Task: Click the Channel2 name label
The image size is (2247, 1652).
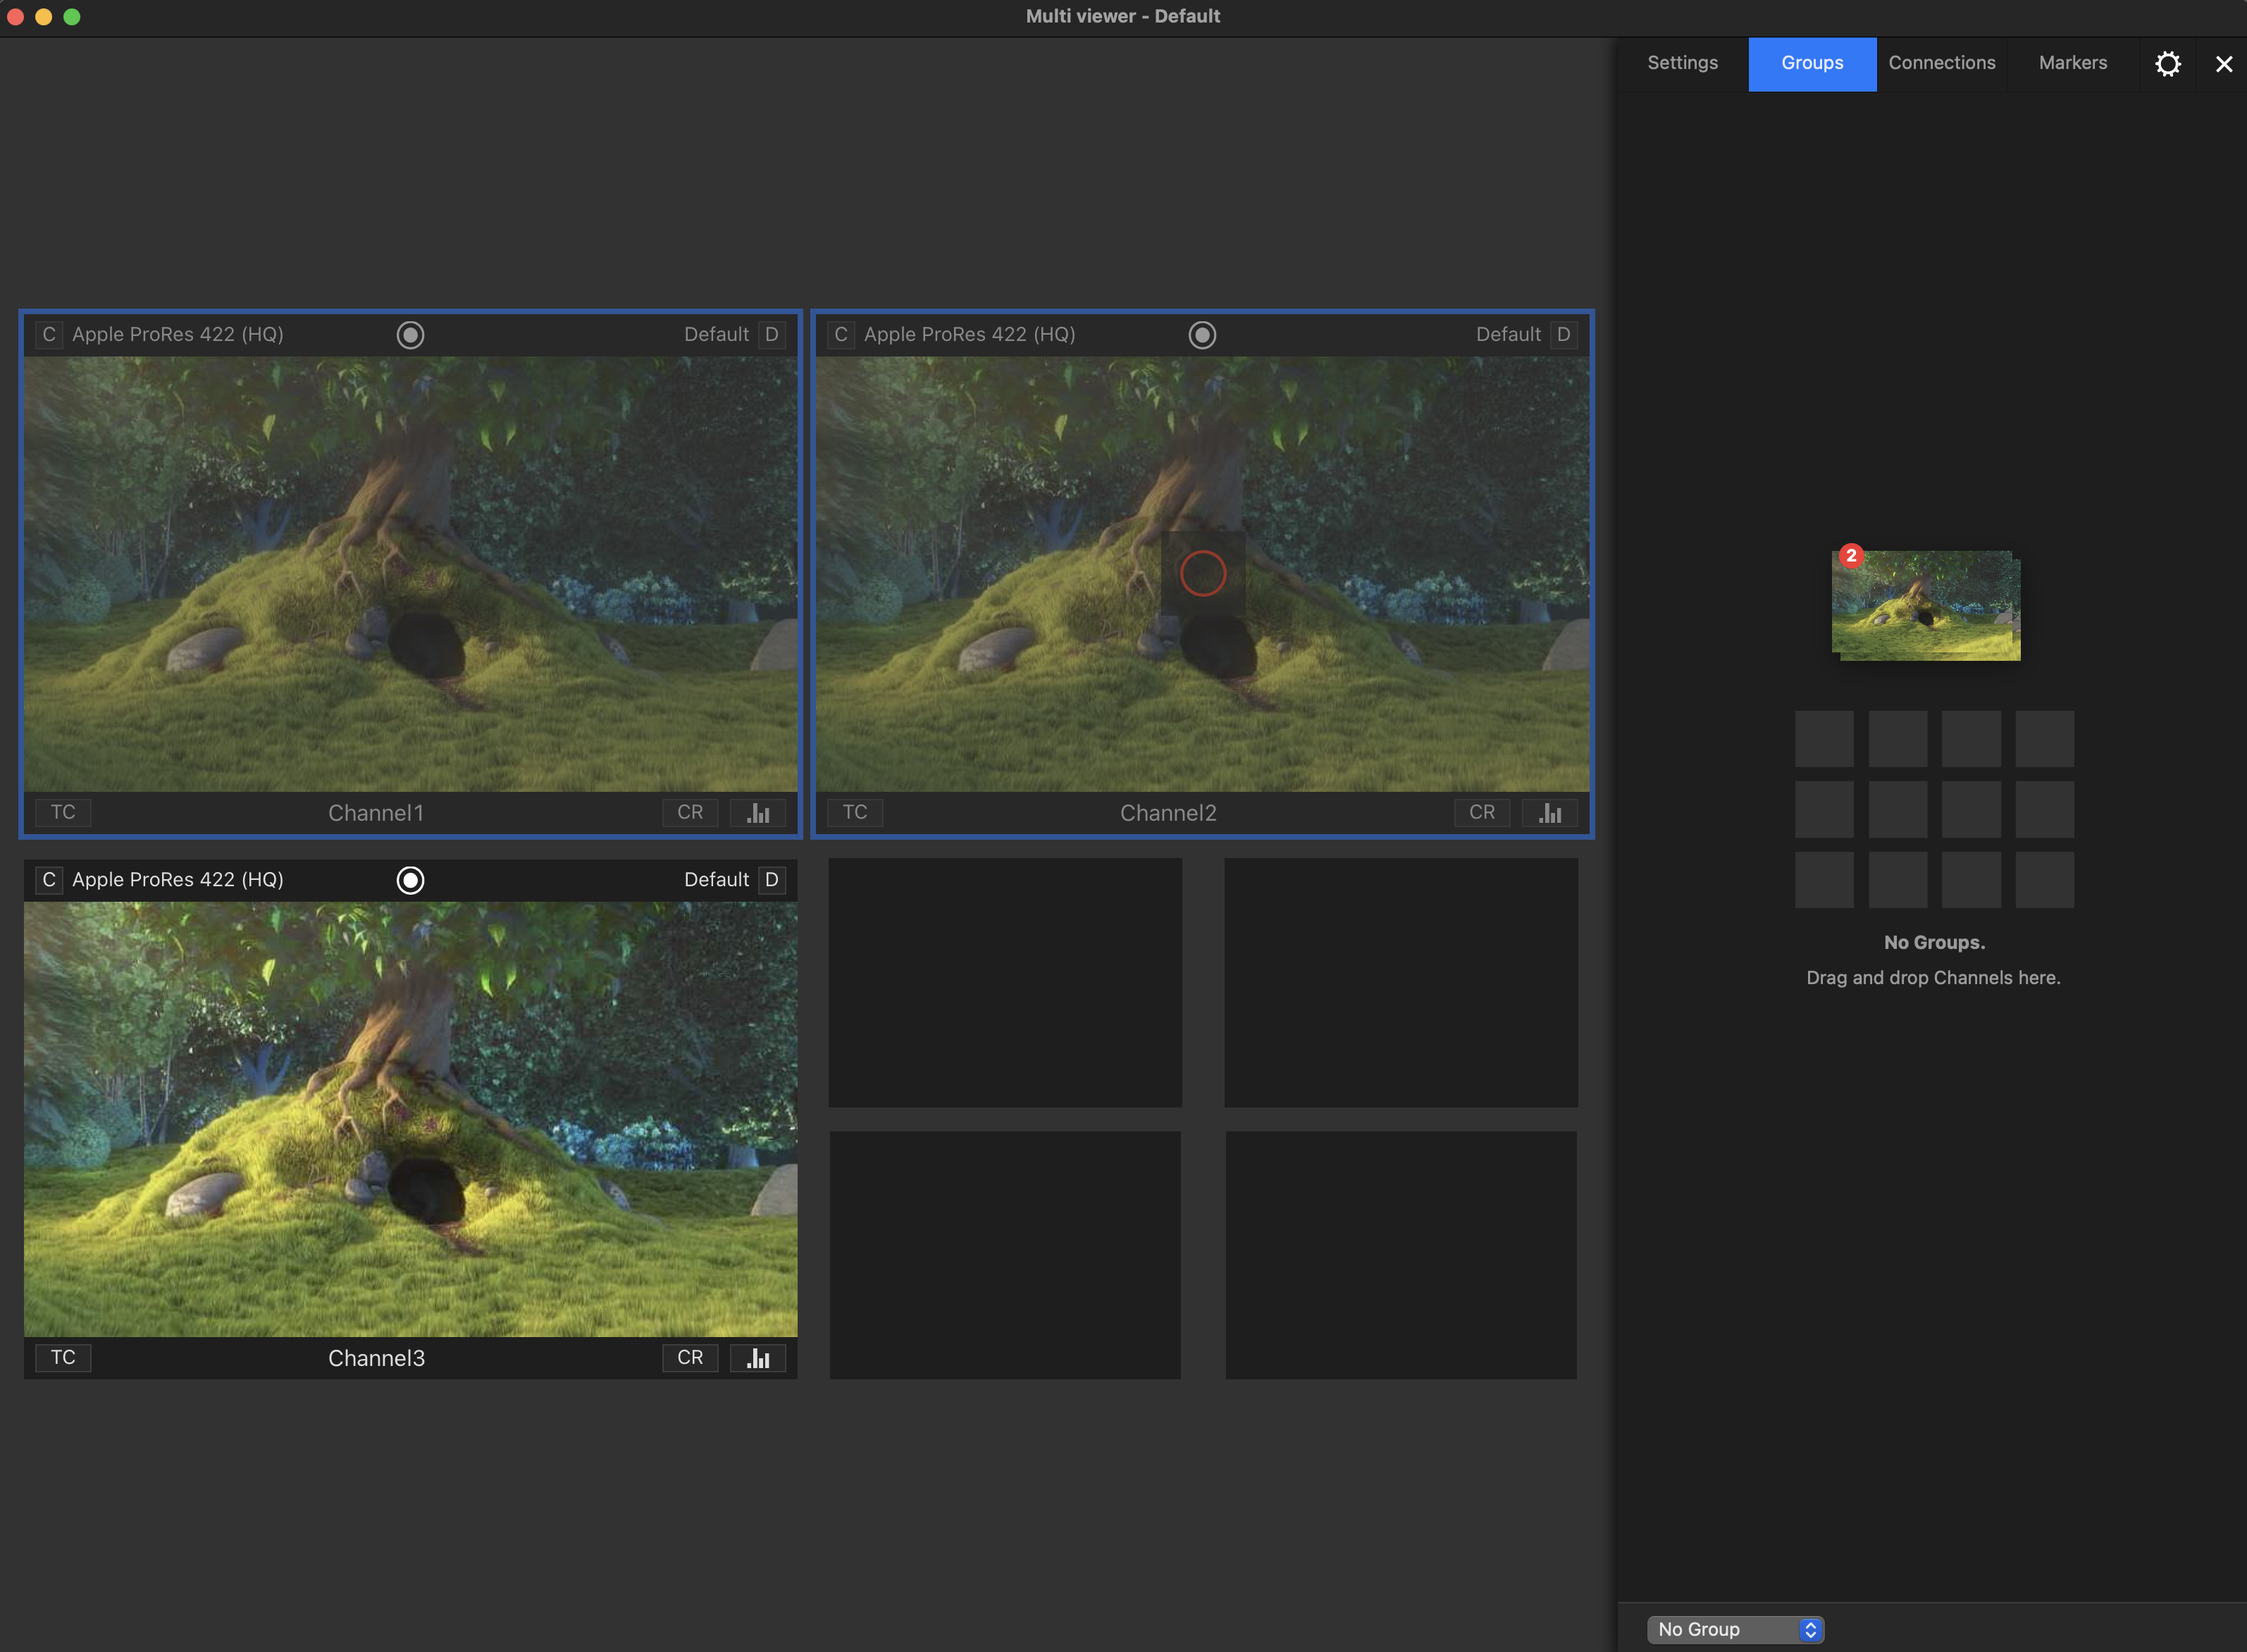Action: tap(1168, 813)
